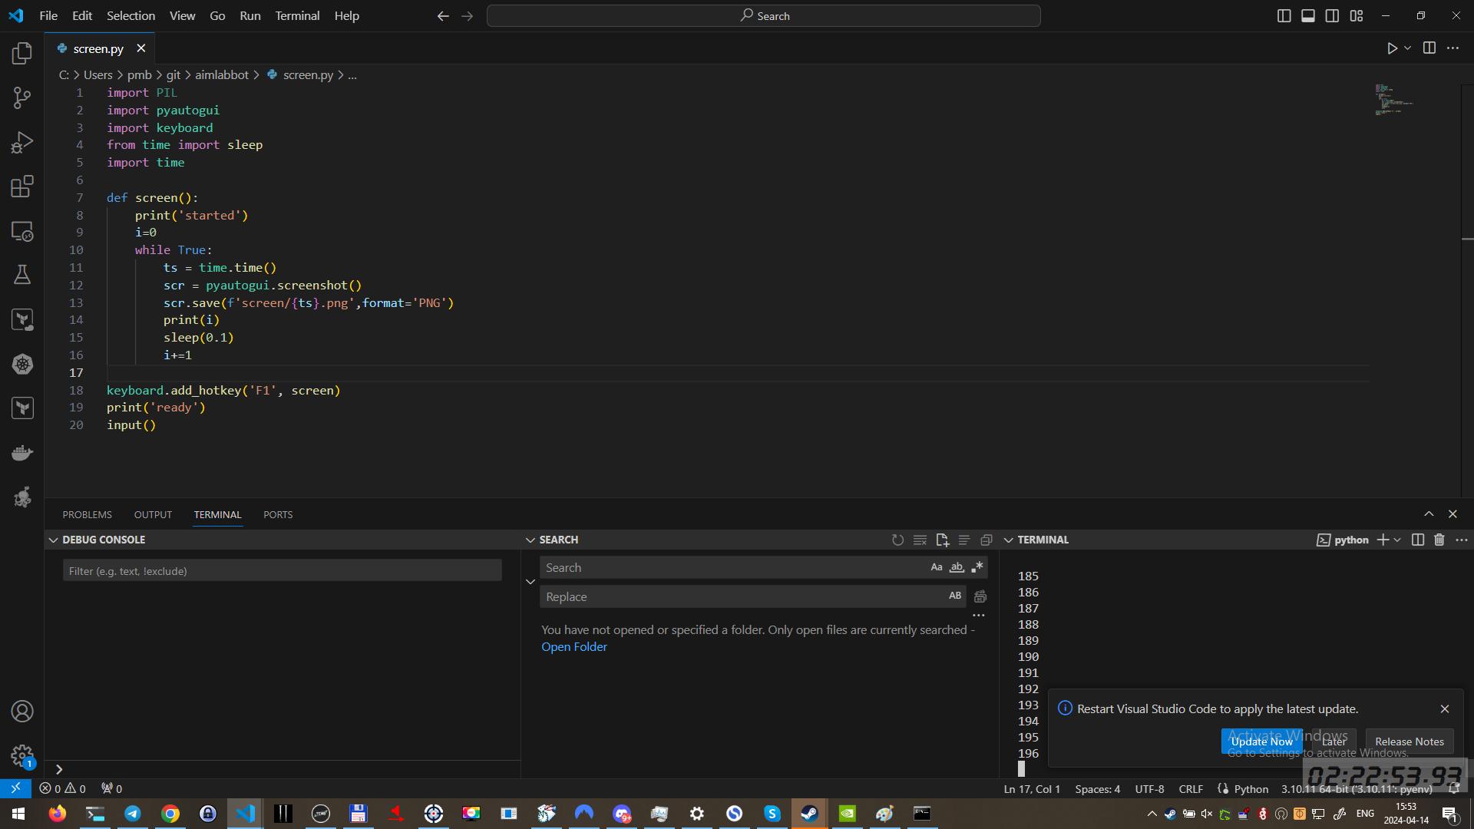The width and height of the screenshot is (1474, 829).
Task: Replace all icon in search panel
Action: click(980, 596)
